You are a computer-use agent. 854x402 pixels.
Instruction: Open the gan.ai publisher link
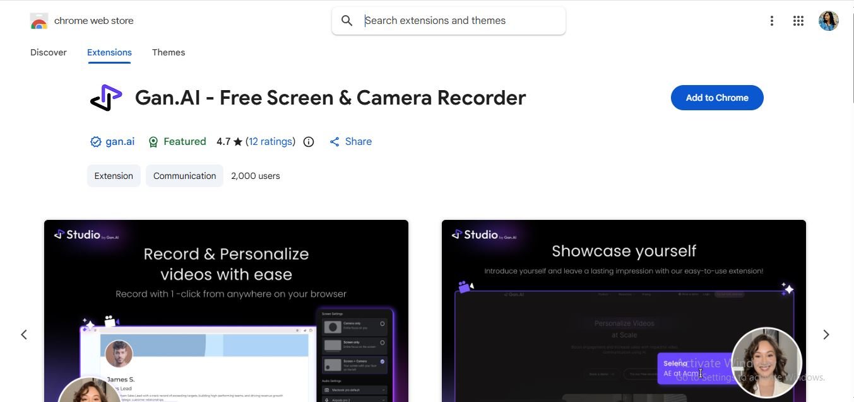(120, 142)
